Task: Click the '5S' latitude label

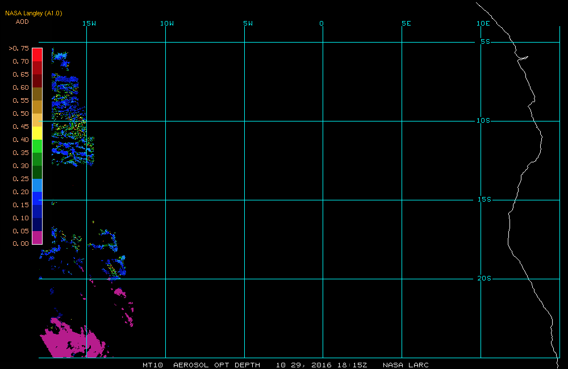Action: [x=486, y=41]
